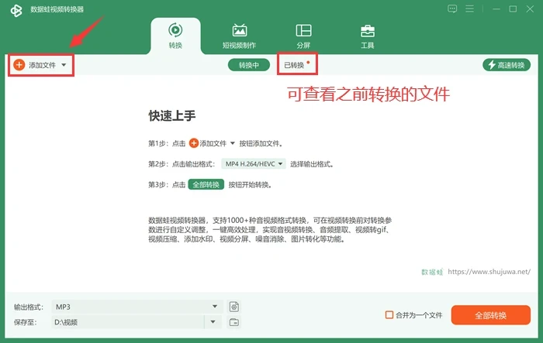Click the lightning 高速转换 button
The width and height of the screenshot is (543, 343).
coord(507,65)
